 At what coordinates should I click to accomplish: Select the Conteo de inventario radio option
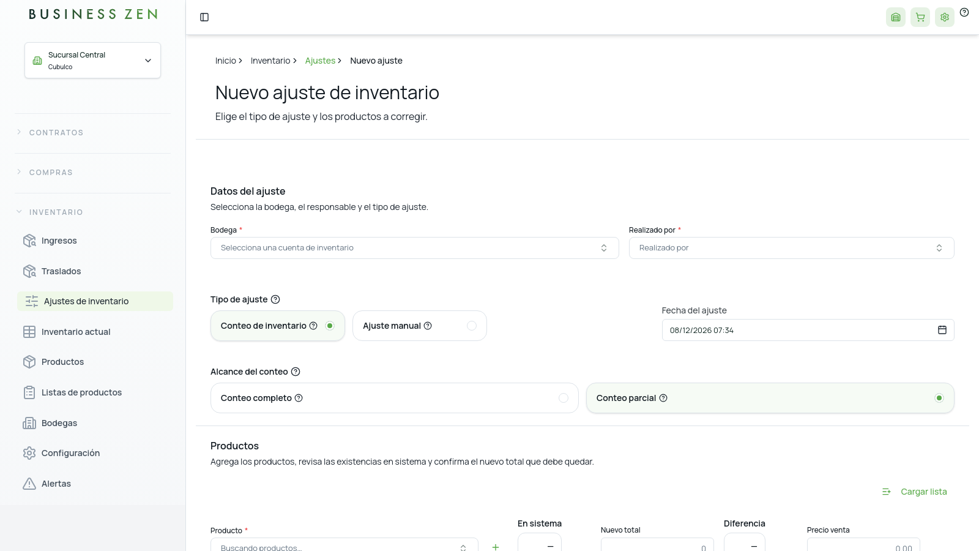coord(330,326)
